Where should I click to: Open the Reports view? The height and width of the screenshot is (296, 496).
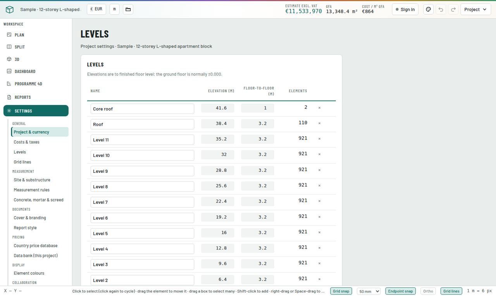[x=36, y=97]
